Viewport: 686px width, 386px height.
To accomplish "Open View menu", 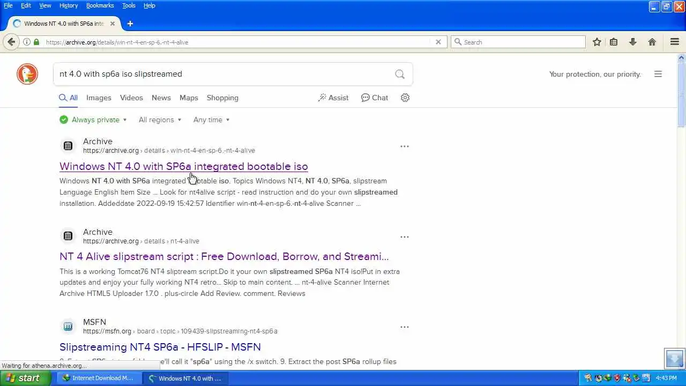I will tap(45, 5).
